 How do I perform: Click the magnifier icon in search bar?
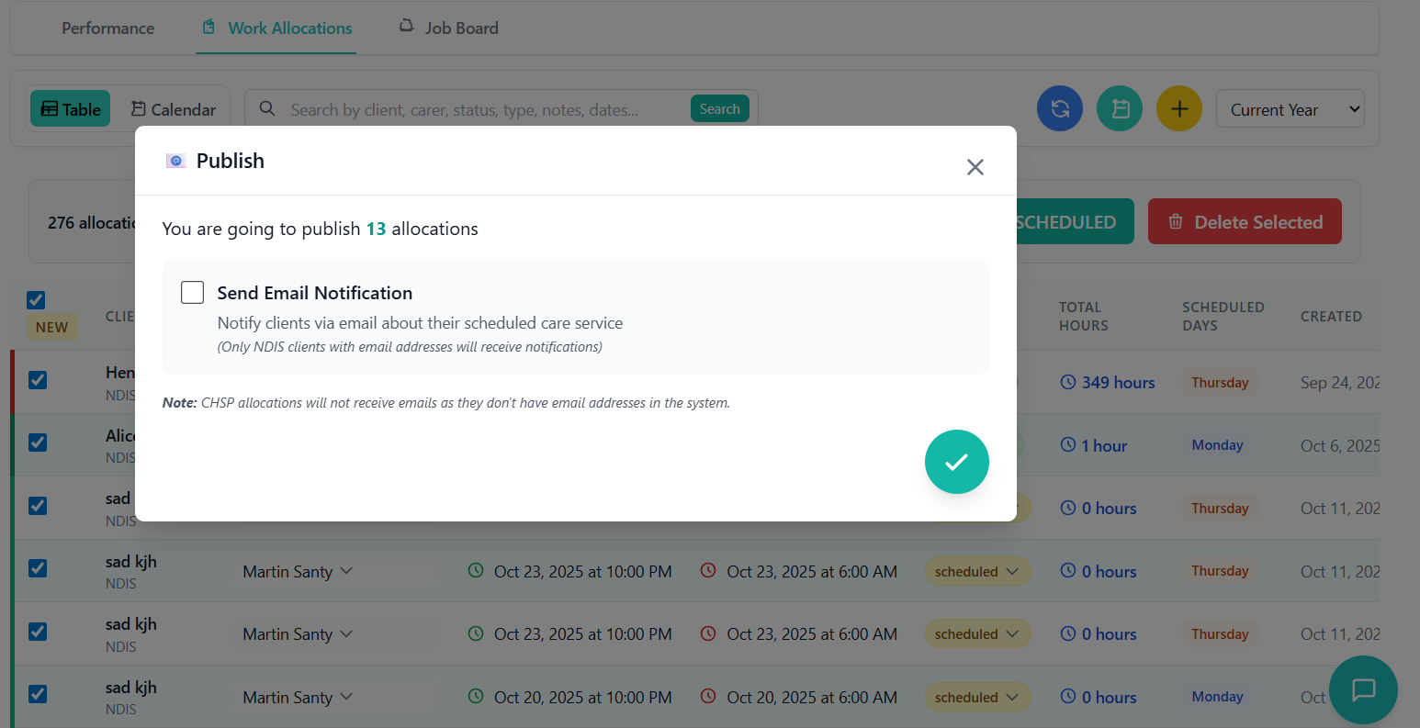267,109
